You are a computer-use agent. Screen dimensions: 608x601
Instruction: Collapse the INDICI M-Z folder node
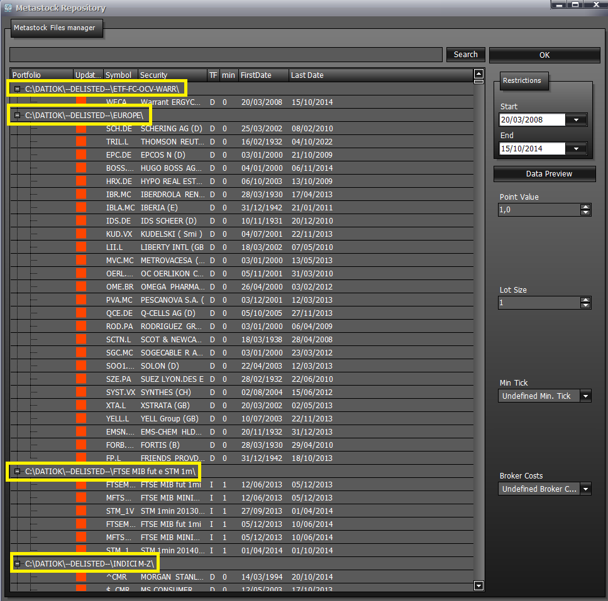point(17,564)
